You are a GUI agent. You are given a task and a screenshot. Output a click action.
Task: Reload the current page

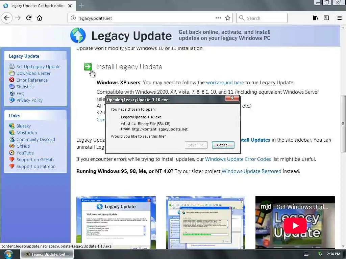click(29, 18)
